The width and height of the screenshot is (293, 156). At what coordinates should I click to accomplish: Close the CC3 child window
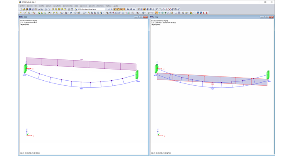pos(271,17)
